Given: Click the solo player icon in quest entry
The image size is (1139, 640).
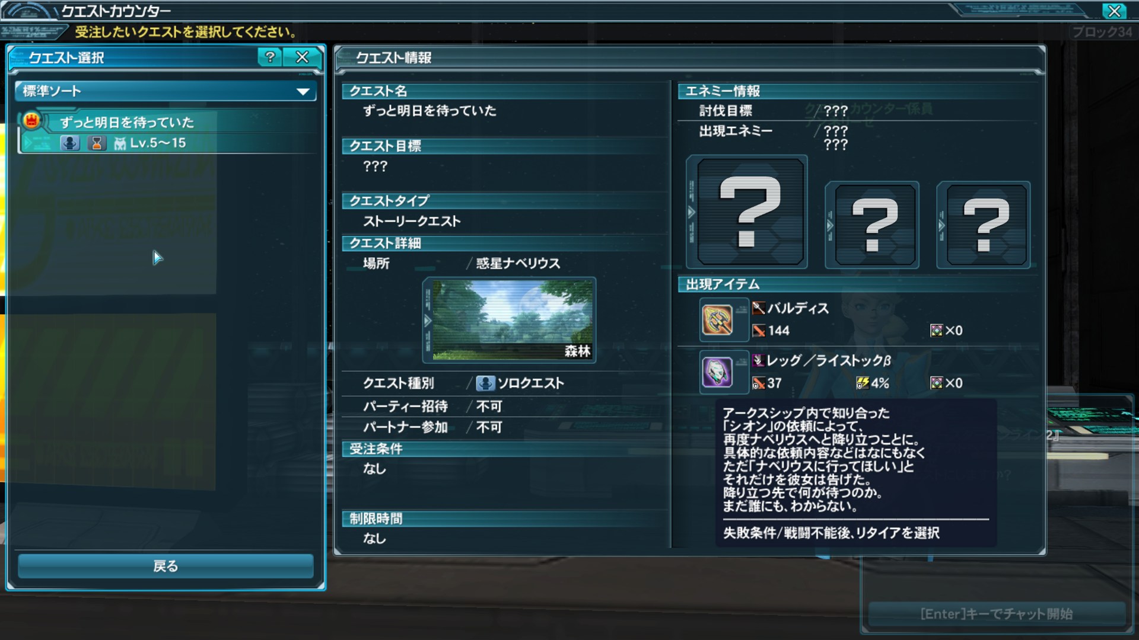Looking at the screenshot, I should click(x=70, y=143).
